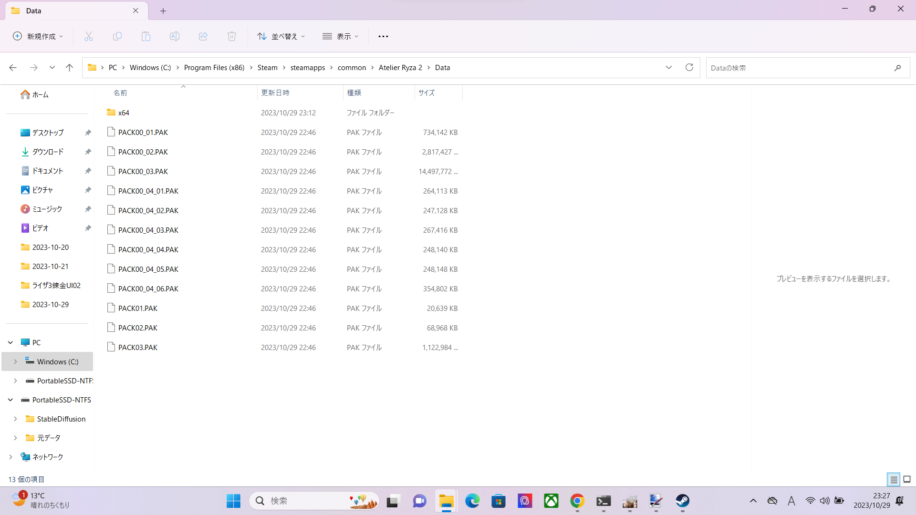Open recent locations dropdown chevron
916x515 pixels.
(52, 68)
